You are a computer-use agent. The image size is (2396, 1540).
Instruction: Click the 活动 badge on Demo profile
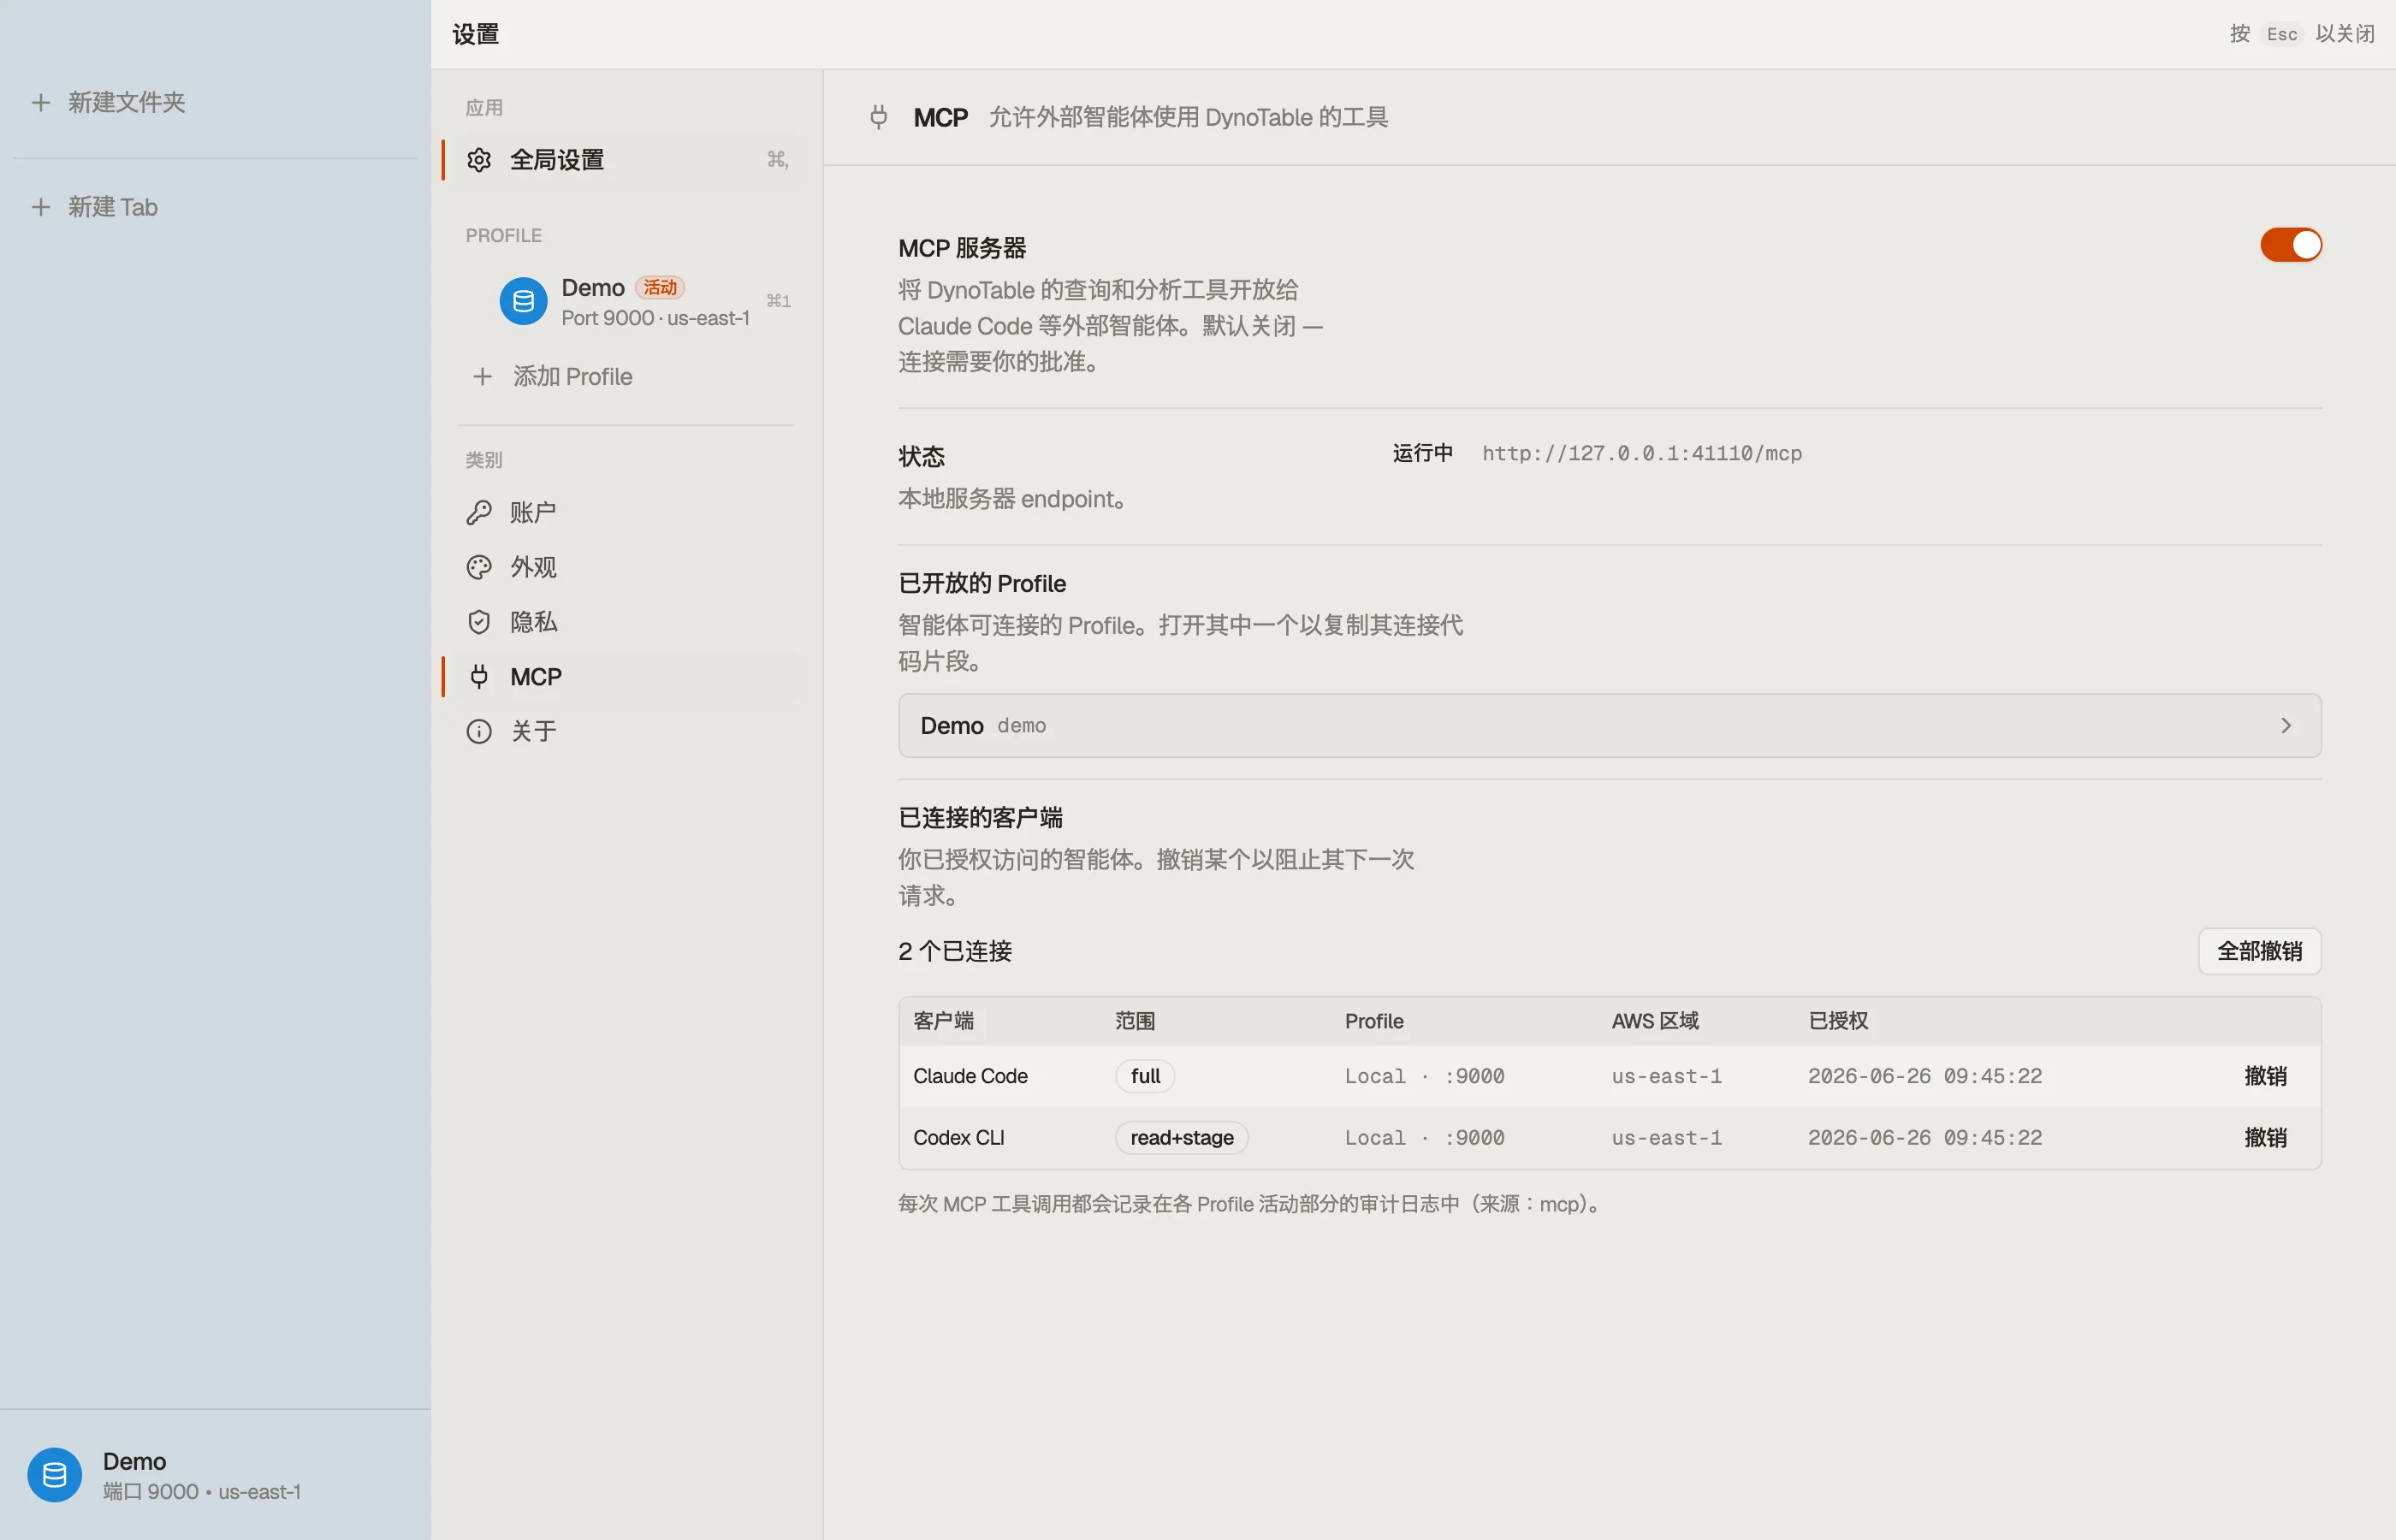pos(660,288)
